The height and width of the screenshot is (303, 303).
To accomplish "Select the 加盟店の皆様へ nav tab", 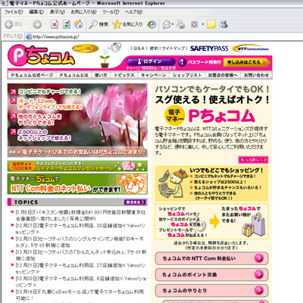I will (223, 75).
